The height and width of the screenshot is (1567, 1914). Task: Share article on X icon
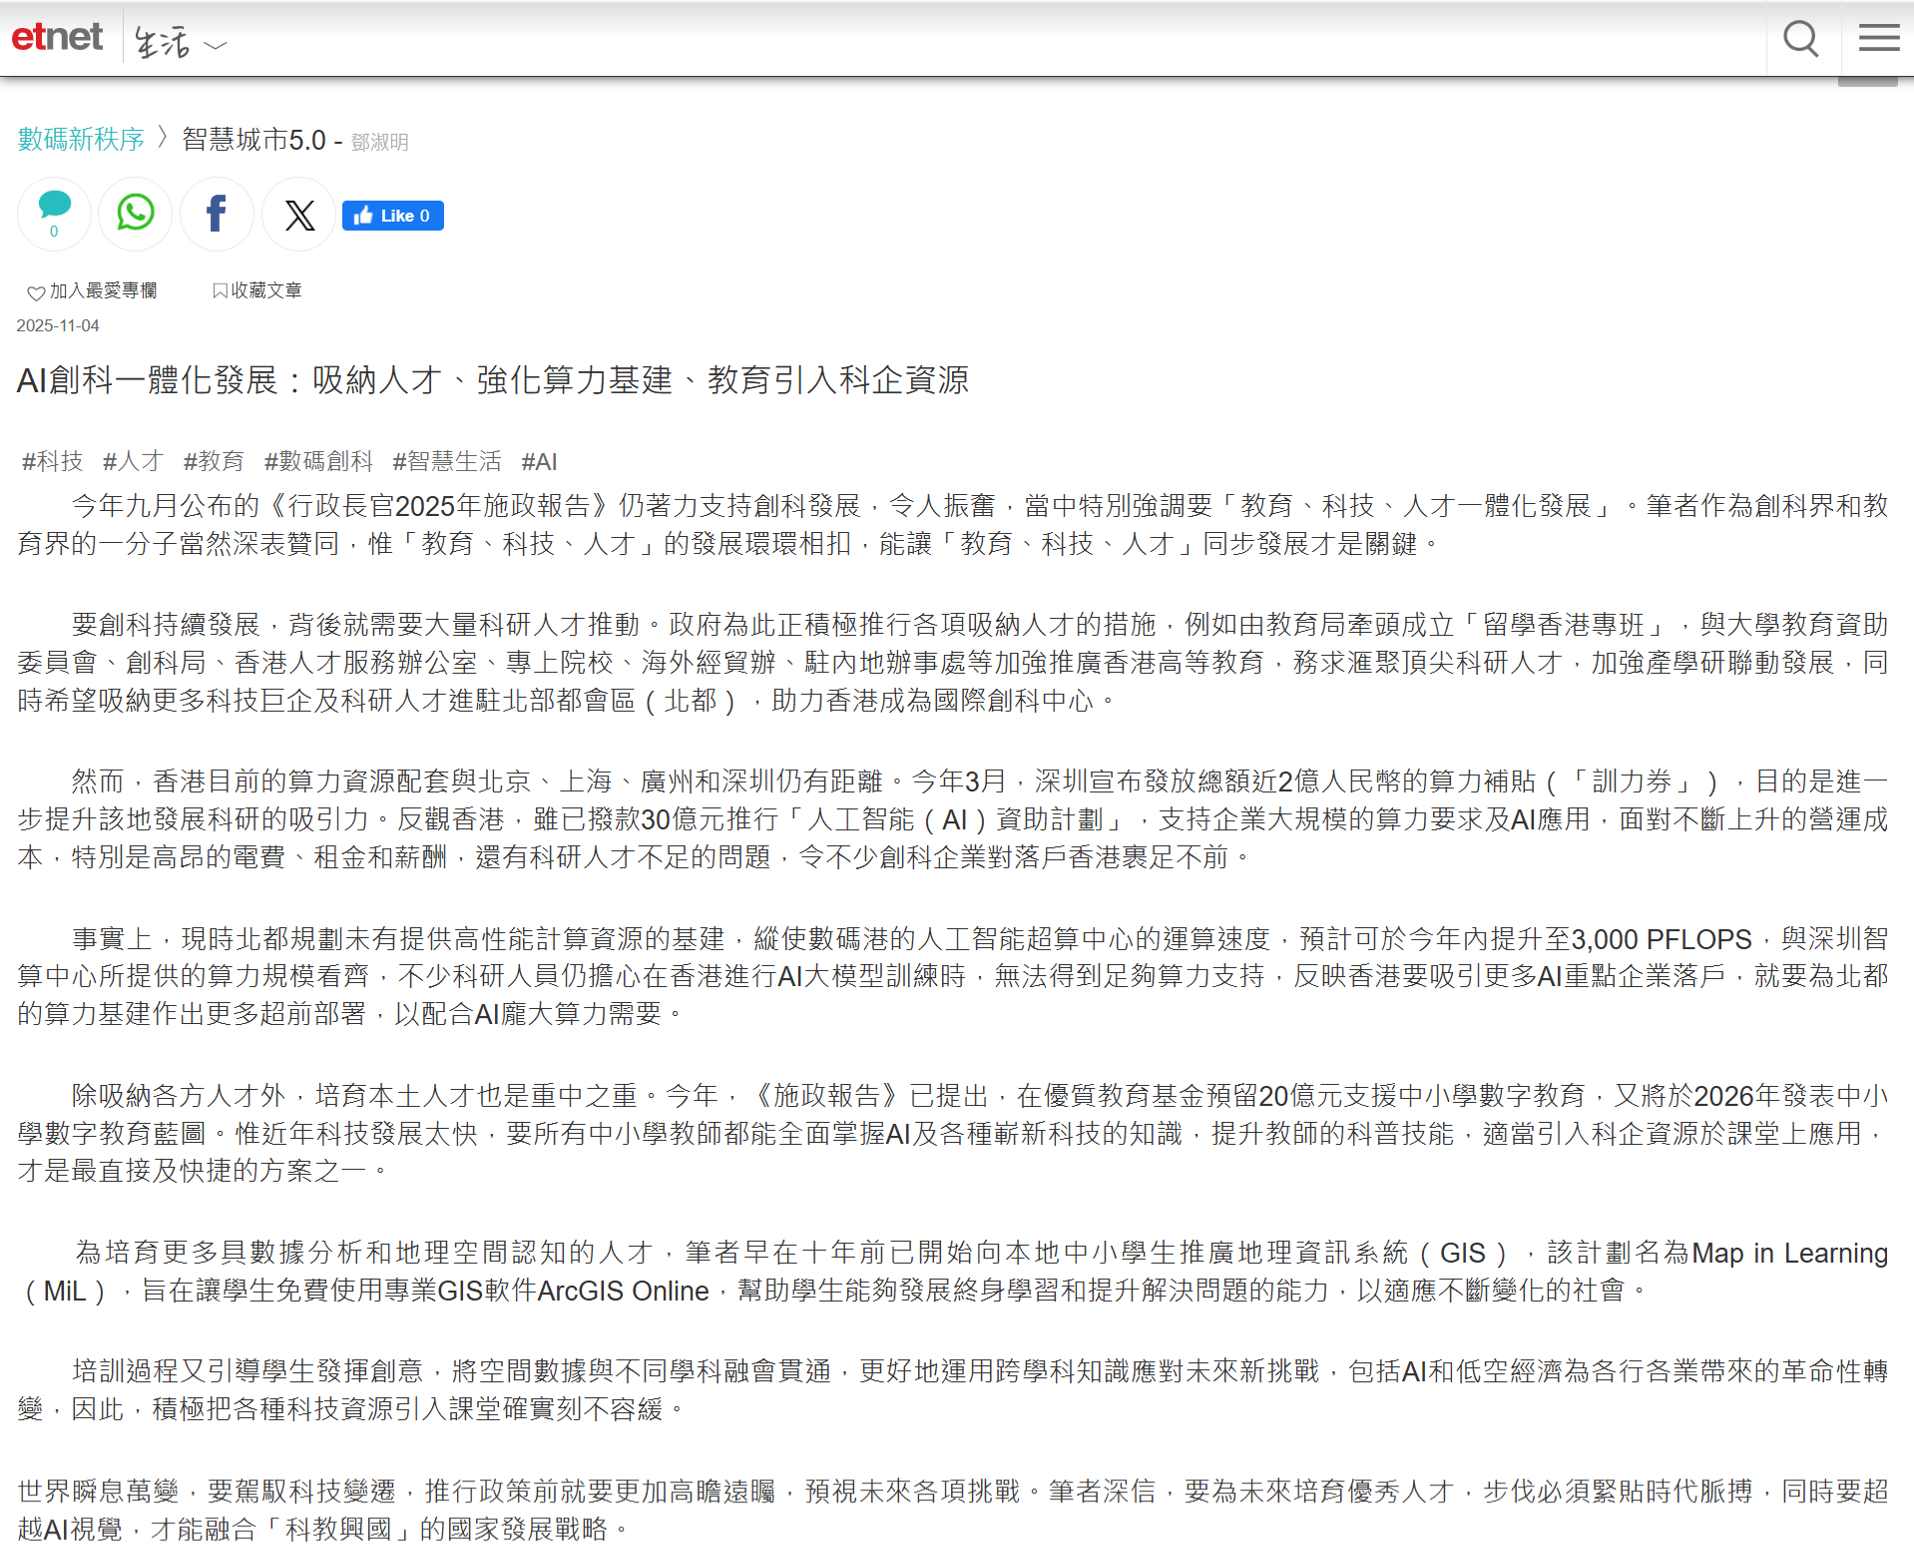[x=299, y=215]
